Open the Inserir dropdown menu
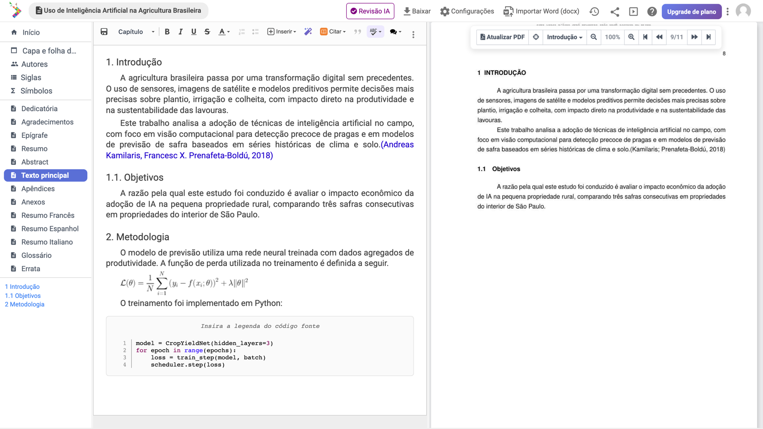Viewport: 763px width, 429px height. (282, 32)
